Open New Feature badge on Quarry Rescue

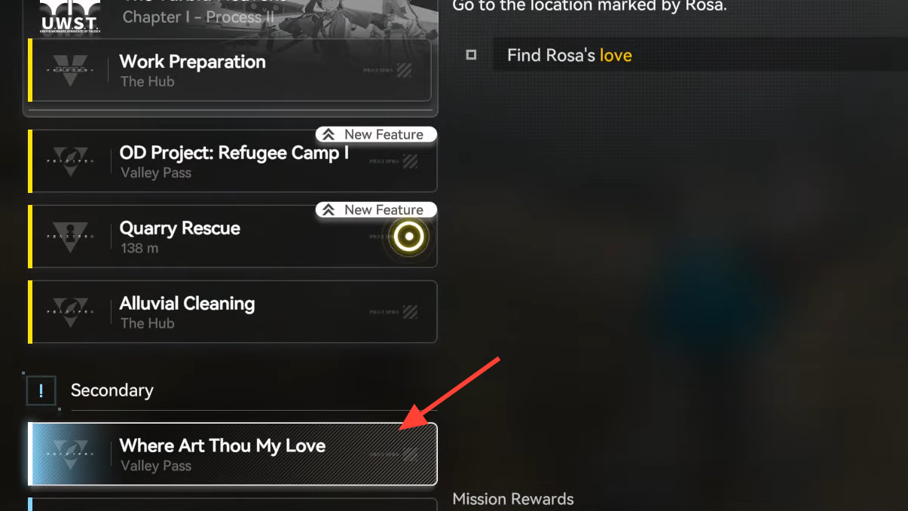click(376, 210)
